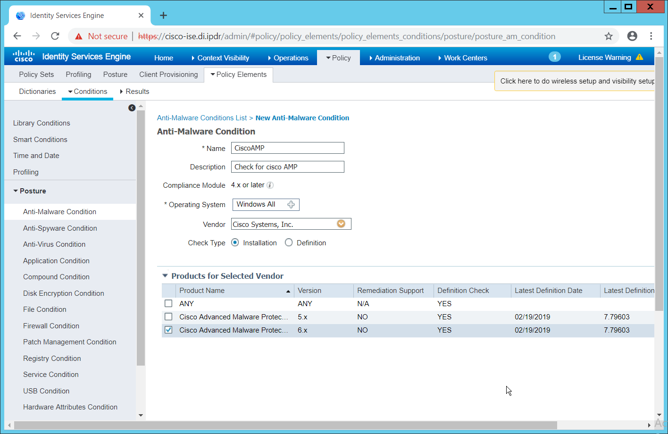
Task: Reload the page in browser
Action: (x=55, y=36)
